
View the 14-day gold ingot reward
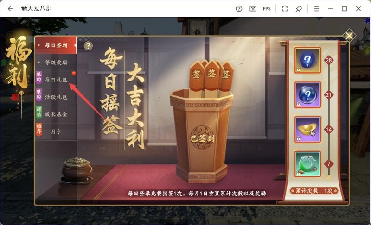[x=307, y=129]
